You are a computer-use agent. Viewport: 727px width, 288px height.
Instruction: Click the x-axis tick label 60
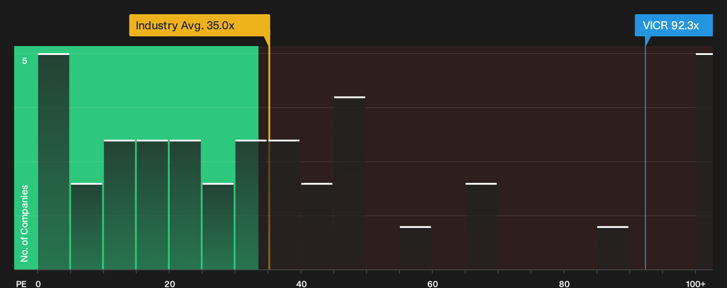coord(433,284)
